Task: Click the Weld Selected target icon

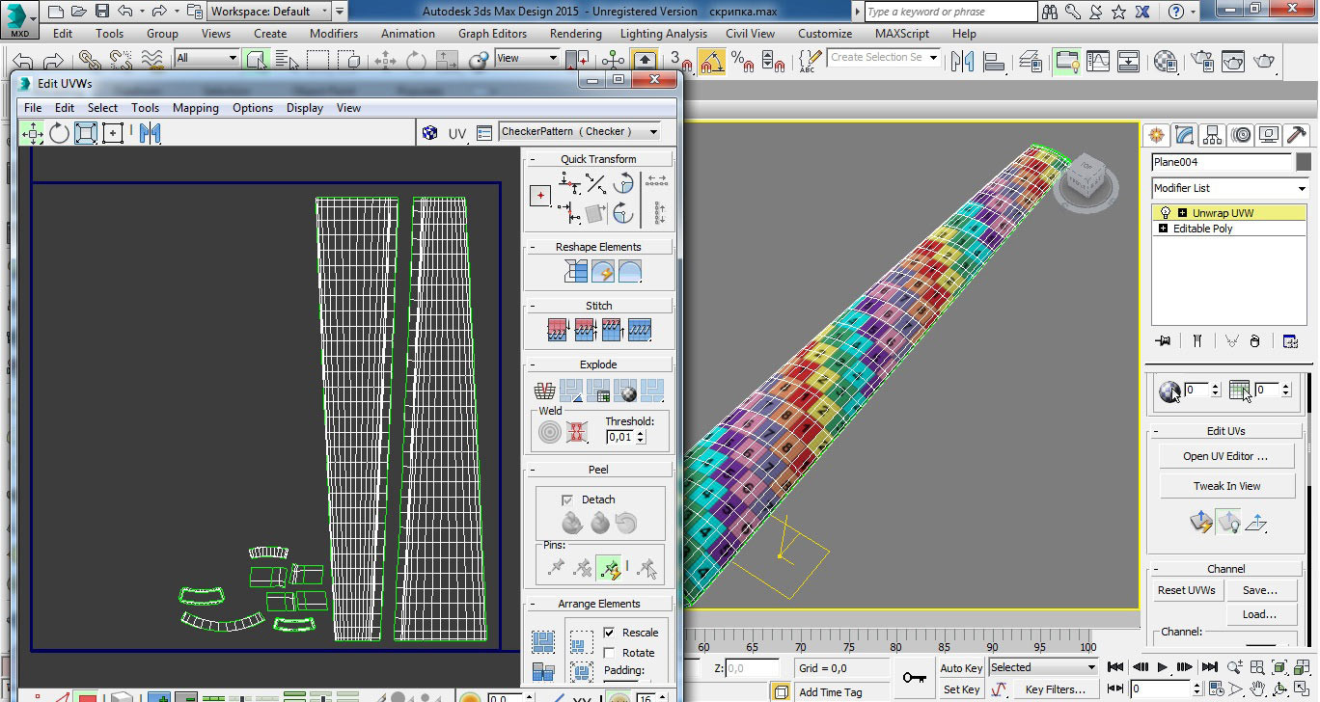Action: [x=549, y=433]
